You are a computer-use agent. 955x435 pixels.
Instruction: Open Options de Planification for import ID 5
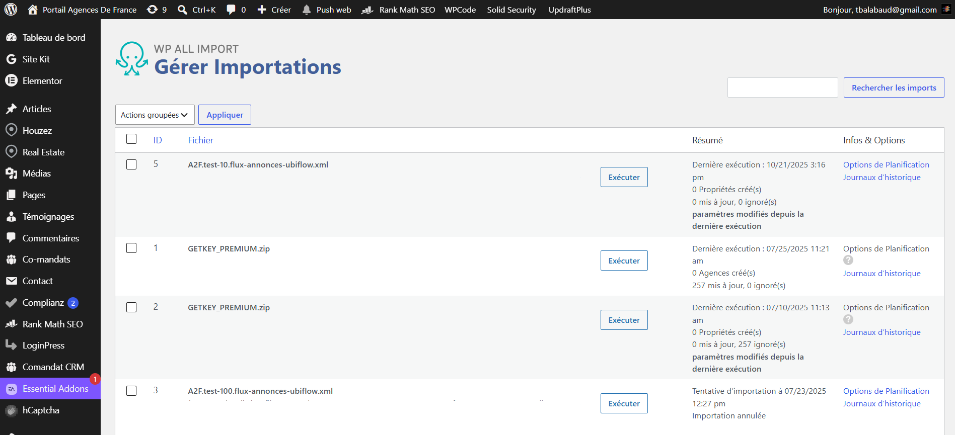[886, 165]
